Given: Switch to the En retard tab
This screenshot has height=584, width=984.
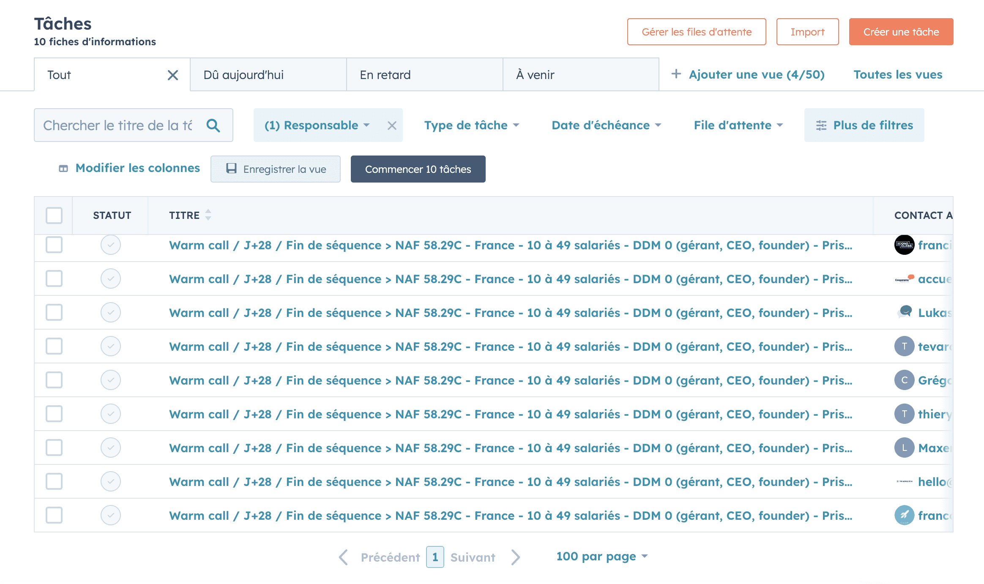Looking at the screenshot, I should pyautogui.click(x=425, y=75).
